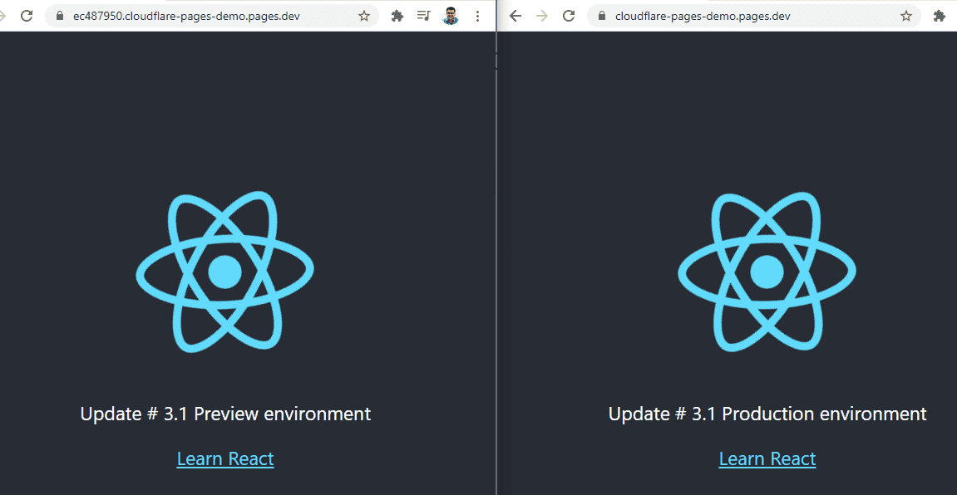Click the React logo on preview page
This screenshot has width=957, height=495.
(224, 272)
